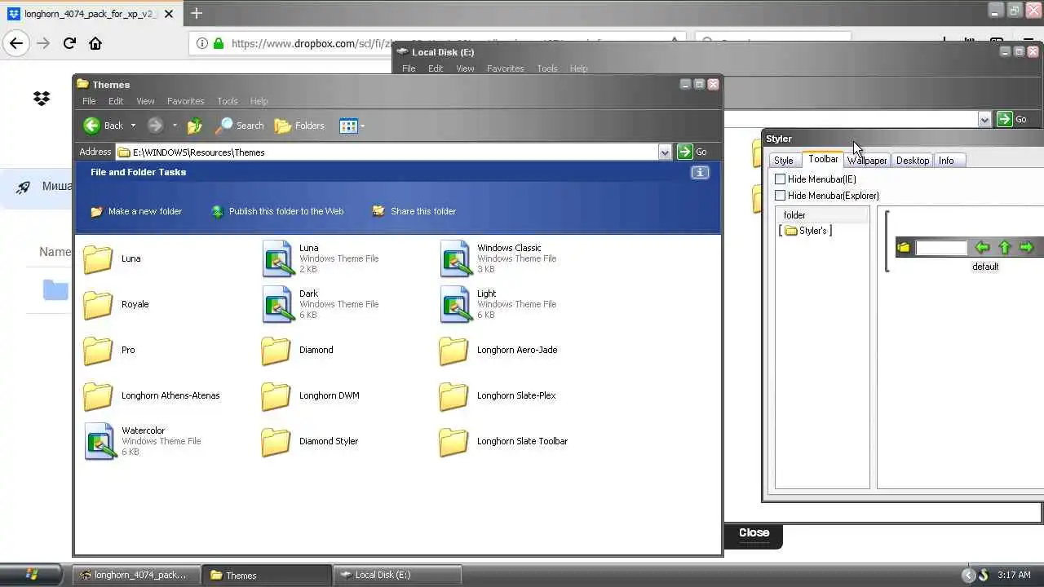Click the address field showing E:\WINDOWS\Resources\Themes
Viewport: 1044px width, 587px height.
pyautogui.click(x=387, y=152)
